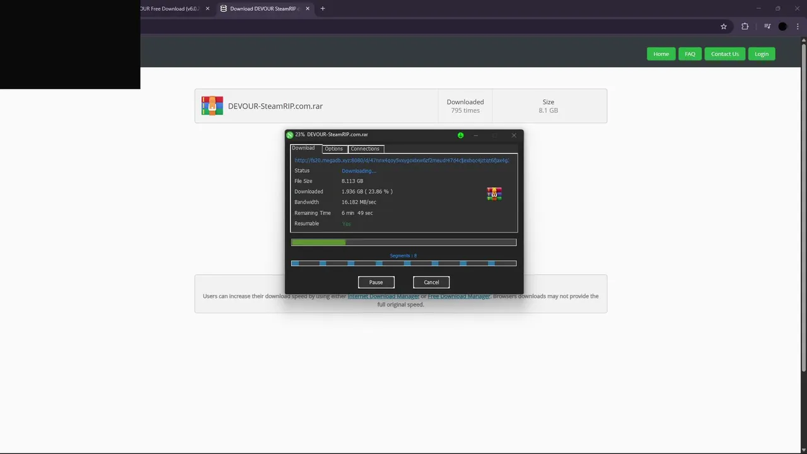This screenshot has height=454, width=807.
Task: Switch to the DEVOUR Free Download tab
Action: [x=170, y=9]
